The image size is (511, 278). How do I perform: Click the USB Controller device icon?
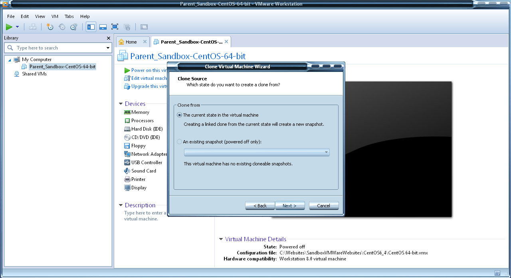coord(127,163)
